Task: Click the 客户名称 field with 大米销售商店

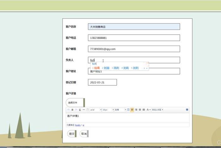Action: [134, 26]
